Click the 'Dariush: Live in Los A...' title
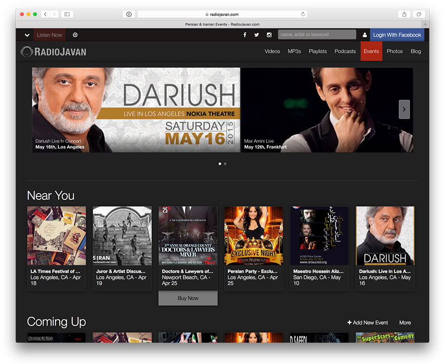 (385, 271)
